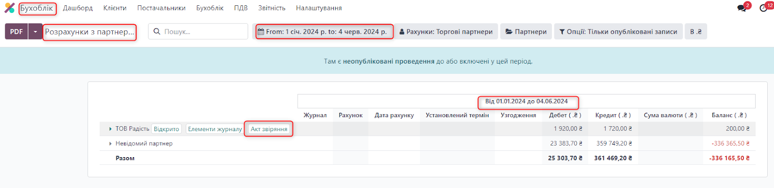Open the Партнери filter
This screenshot has width=774, height=188.
[526, 32]
